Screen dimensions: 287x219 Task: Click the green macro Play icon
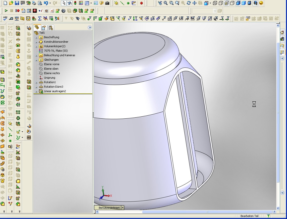pyautogui.click(x=6, y=11)
